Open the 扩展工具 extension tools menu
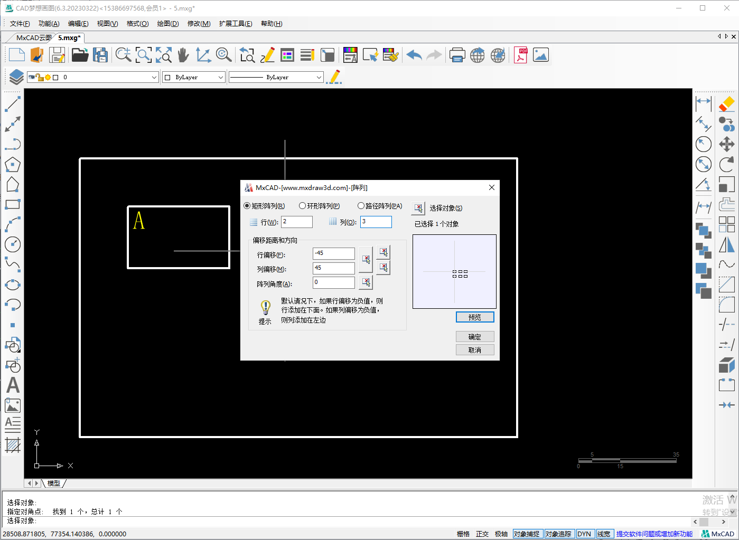The image size is (739, 540). pyautogui.click(x=236, y=24)
